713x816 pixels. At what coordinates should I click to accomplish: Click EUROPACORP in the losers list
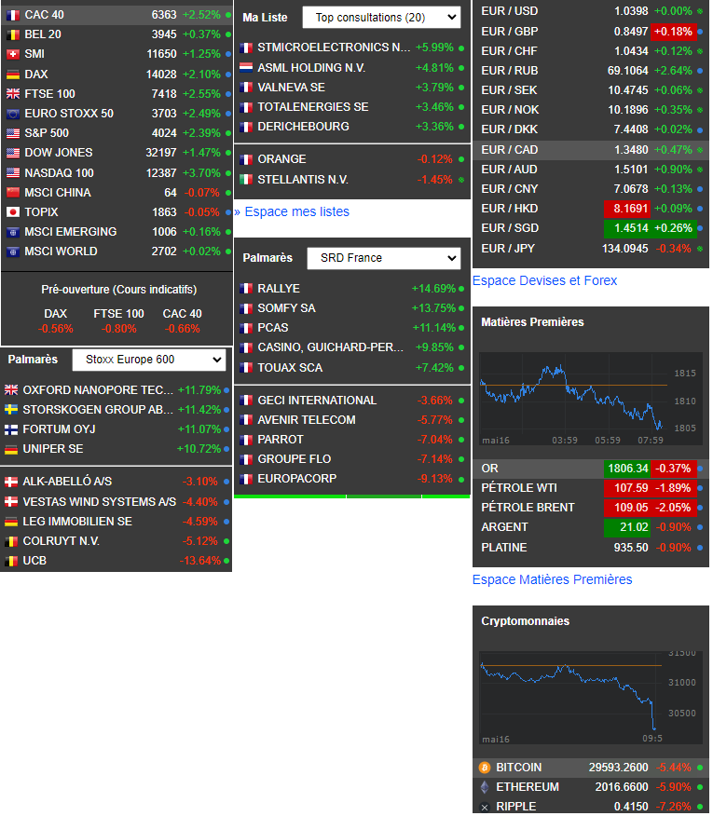tap(352, 479)
